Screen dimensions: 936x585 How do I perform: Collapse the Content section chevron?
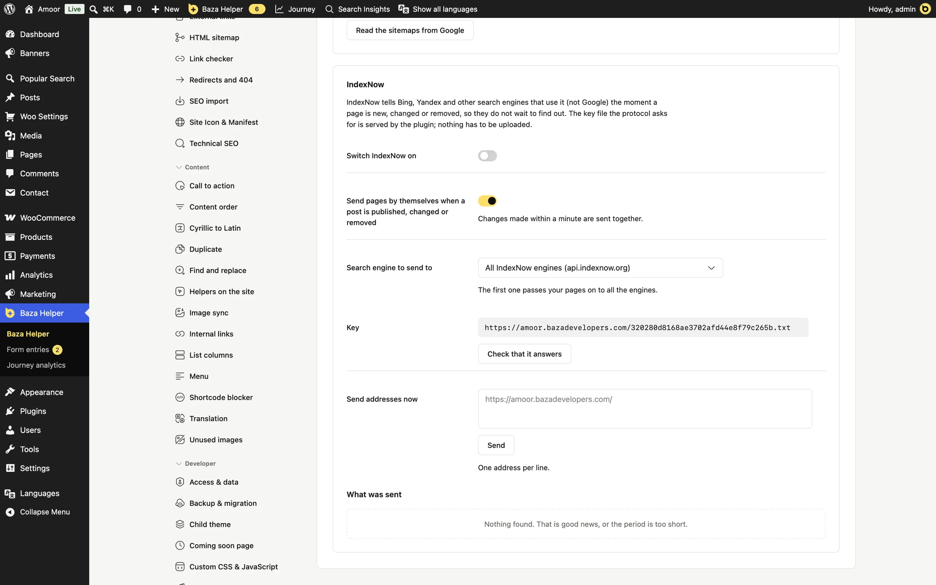pos(179,167)
